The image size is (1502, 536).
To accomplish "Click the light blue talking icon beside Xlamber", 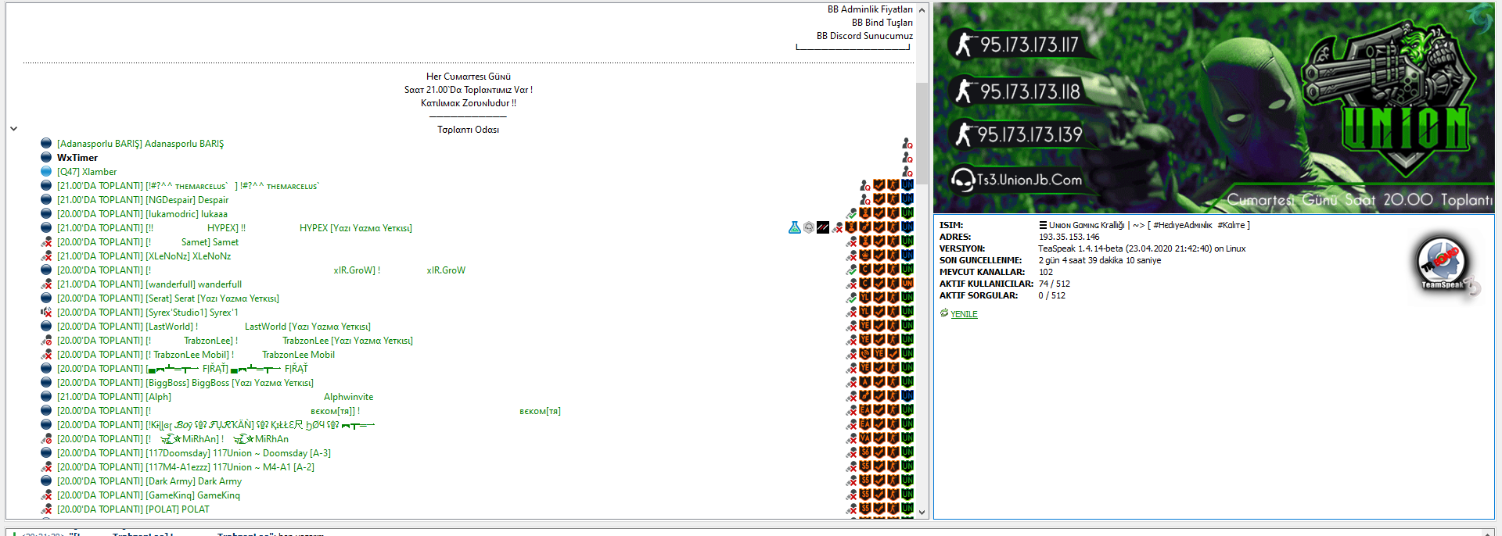I will 46,172.
